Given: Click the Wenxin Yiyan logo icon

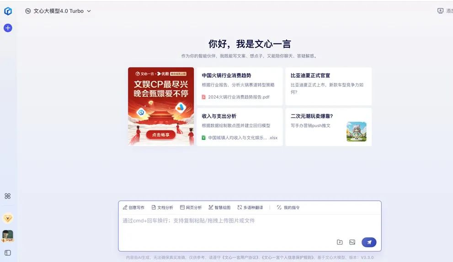Looking at the screenshot, I should point(8,11).
